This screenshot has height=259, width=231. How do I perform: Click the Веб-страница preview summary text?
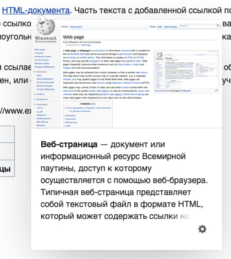tap(124, 180)
